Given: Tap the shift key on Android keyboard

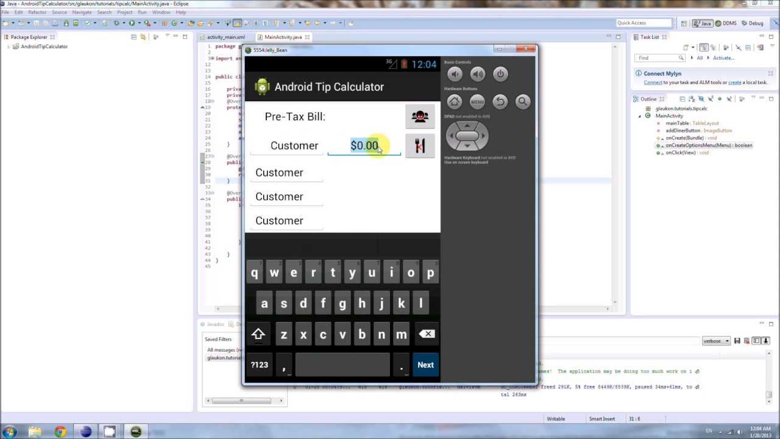Looking at the screenshot, I should (258, 334).
